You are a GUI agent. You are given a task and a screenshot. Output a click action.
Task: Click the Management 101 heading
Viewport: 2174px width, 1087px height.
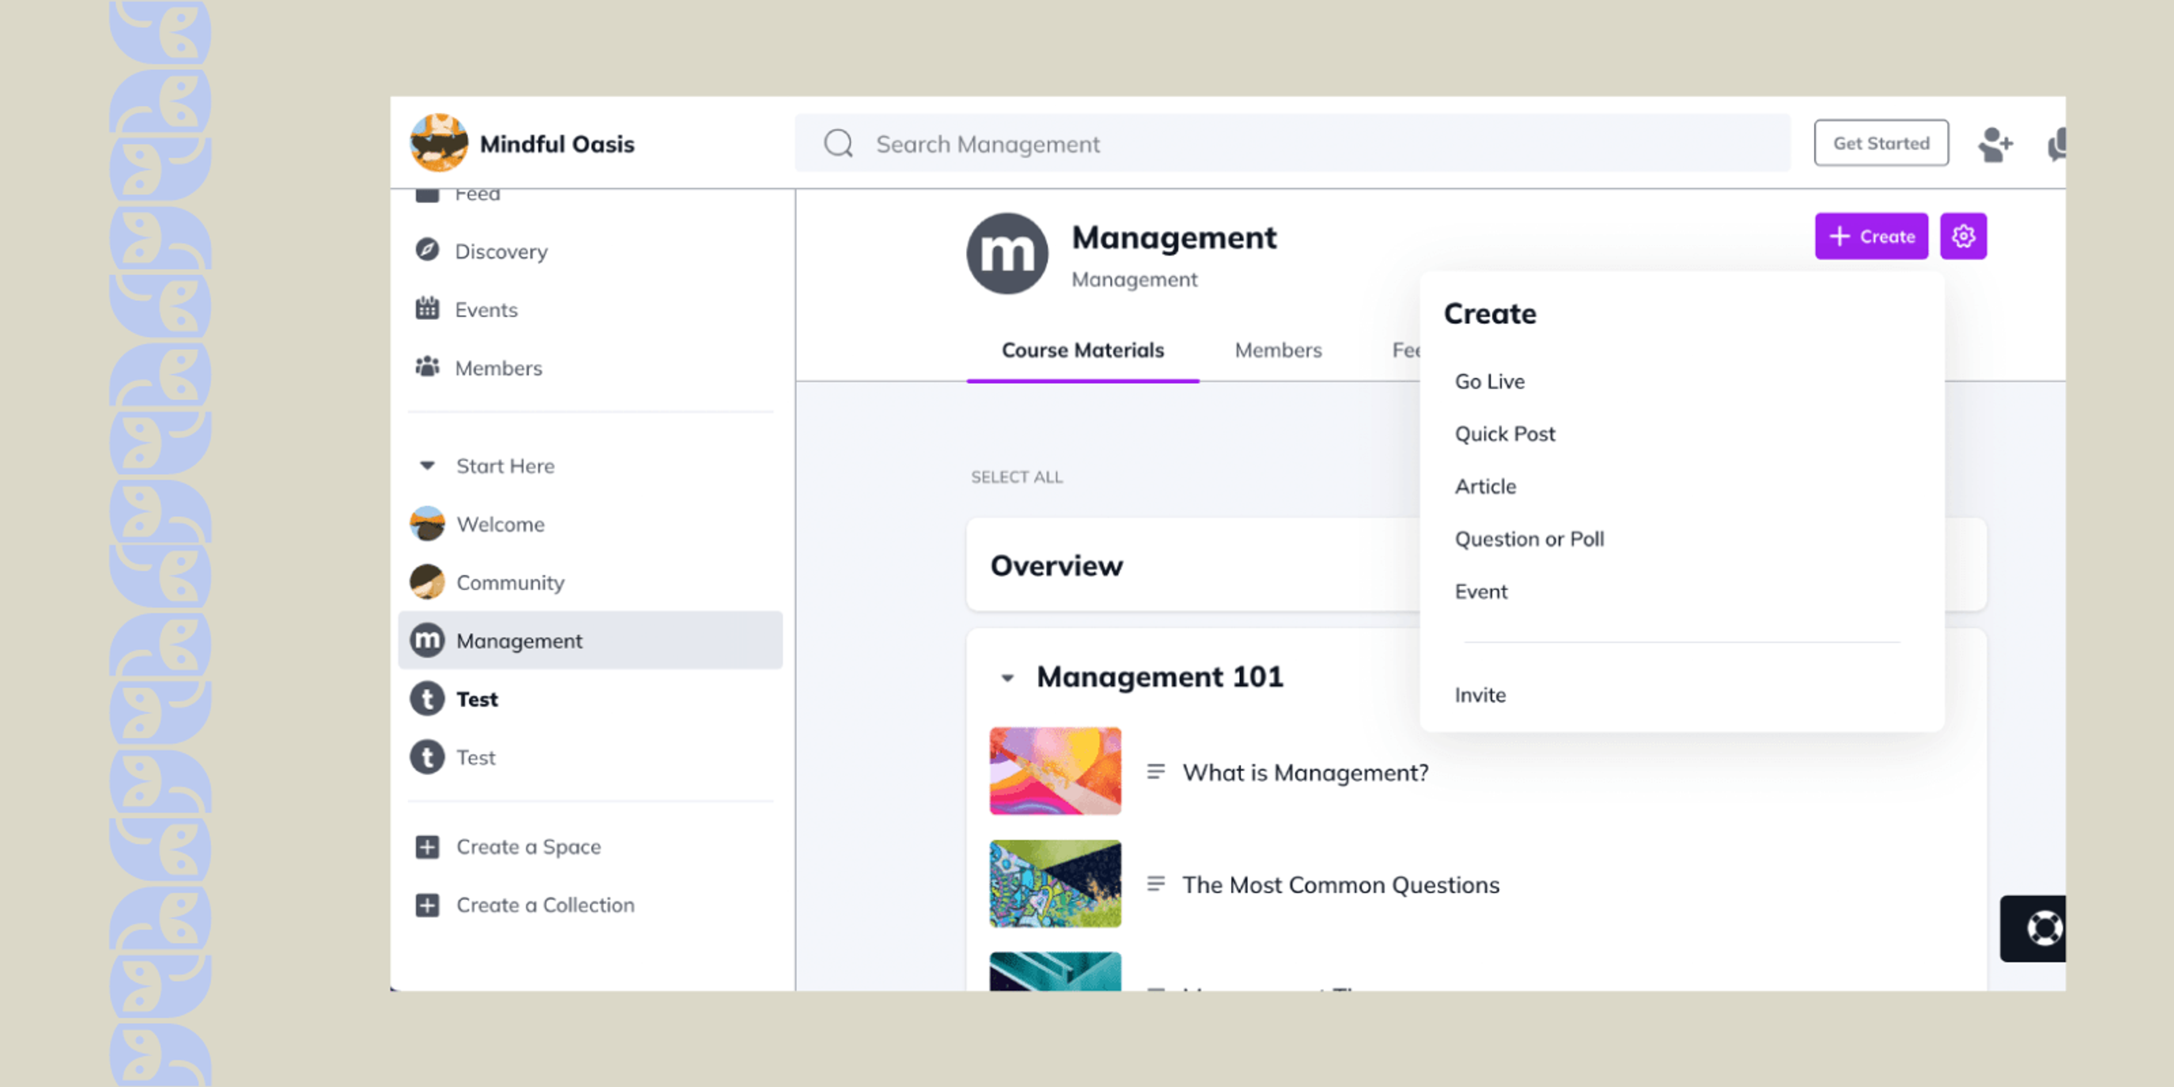1159,677
